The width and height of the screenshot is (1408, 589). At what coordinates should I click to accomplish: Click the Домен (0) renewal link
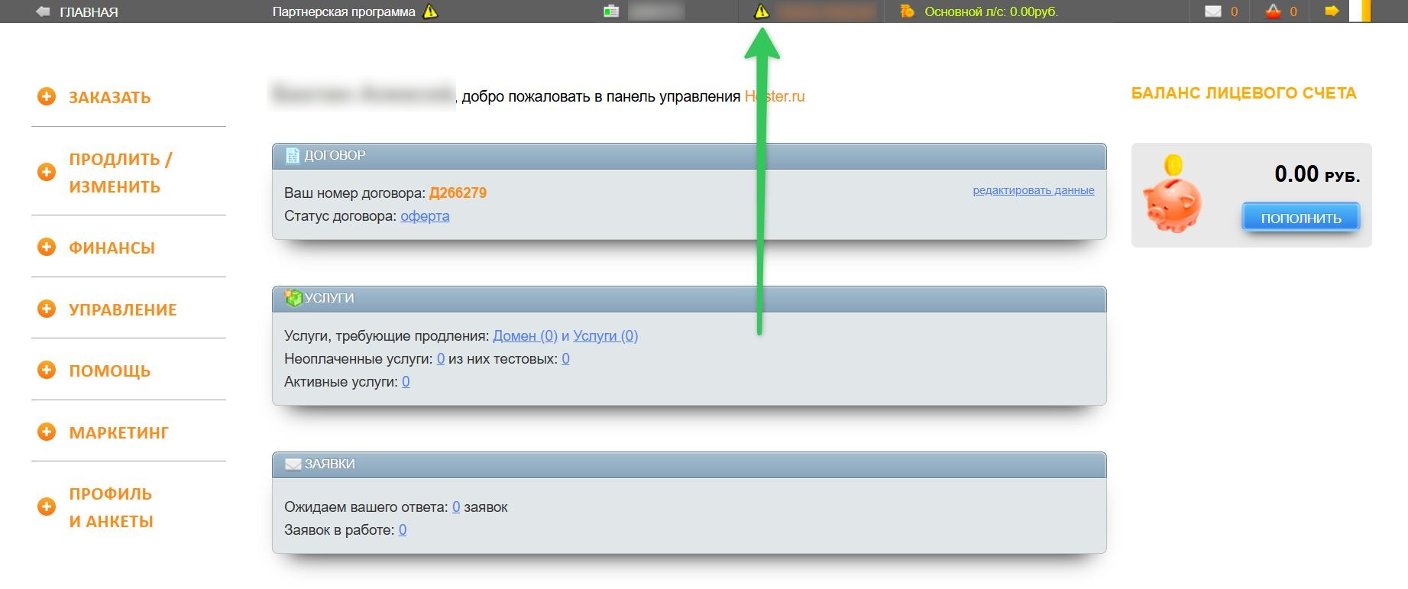pyautogui.click(x=526, y=336)
